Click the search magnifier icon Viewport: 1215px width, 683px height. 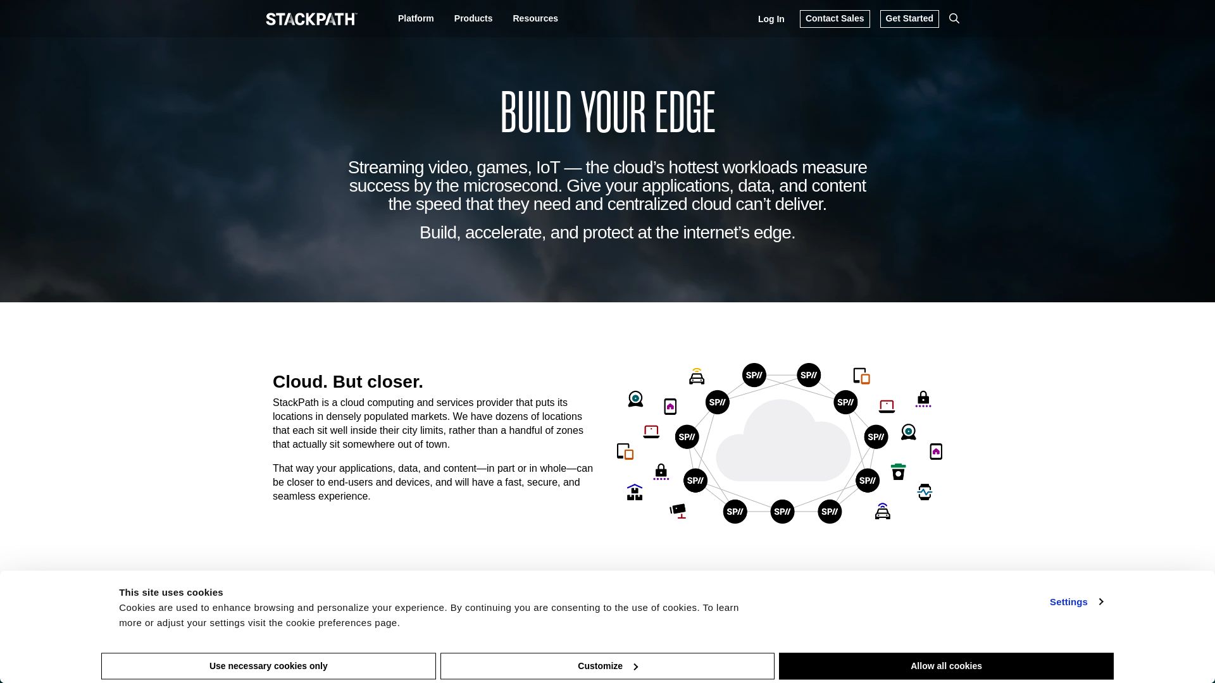click(953, 18)
